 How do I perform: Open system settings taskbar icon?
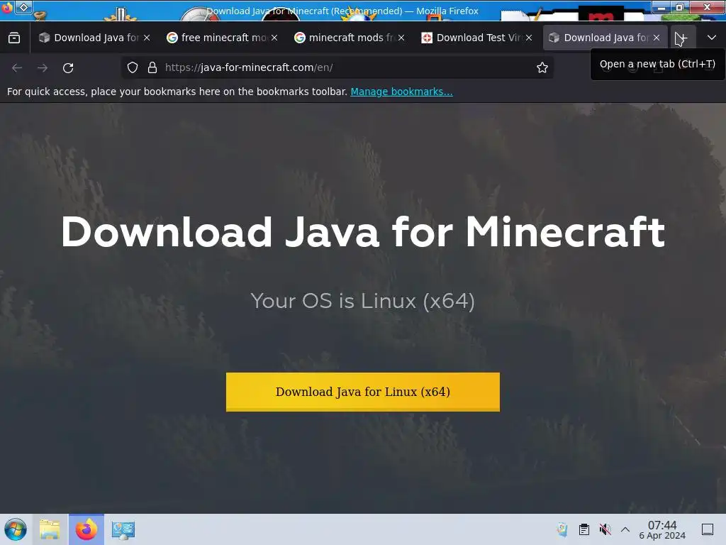[x=123, y=529]
